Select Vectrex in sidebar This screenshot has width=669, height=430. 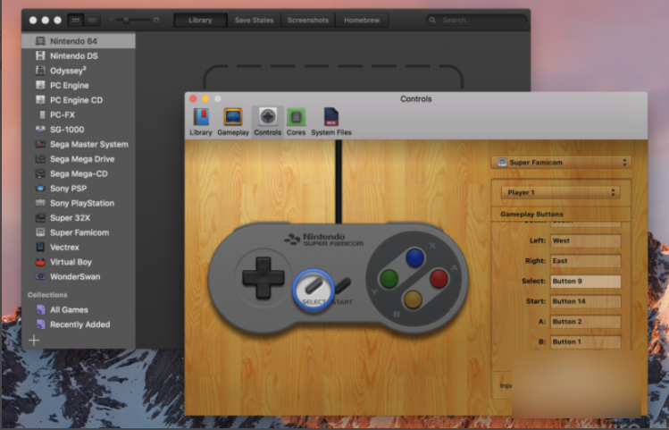(79, 248)
